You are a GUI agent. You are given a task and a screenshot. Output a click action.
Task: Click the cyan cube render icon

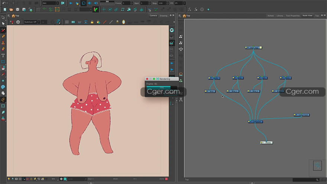pos(171,43)
